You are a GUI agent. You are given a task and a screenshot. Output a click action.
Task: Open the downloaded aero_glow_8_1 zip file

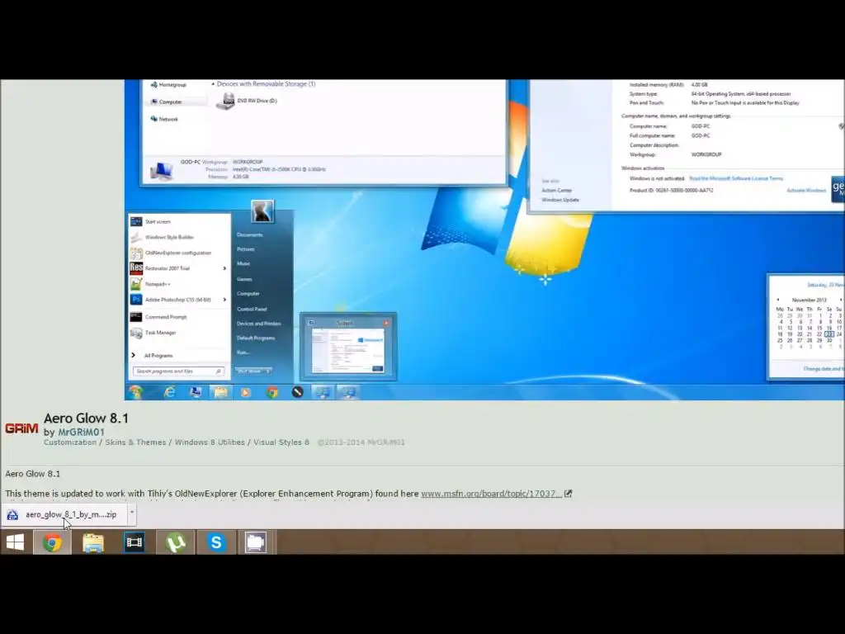click(63, 514)
